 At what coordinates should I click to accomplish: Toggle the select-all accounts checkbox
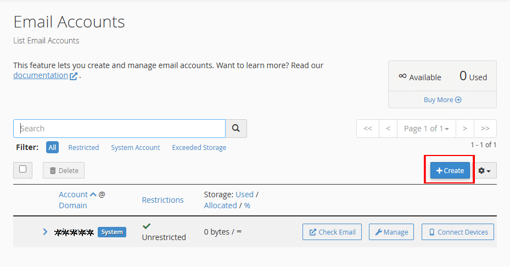pyautogui.click(x=23, y=169)
